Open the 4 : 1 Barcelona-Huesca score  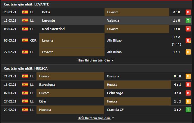[x=177, y=85]
